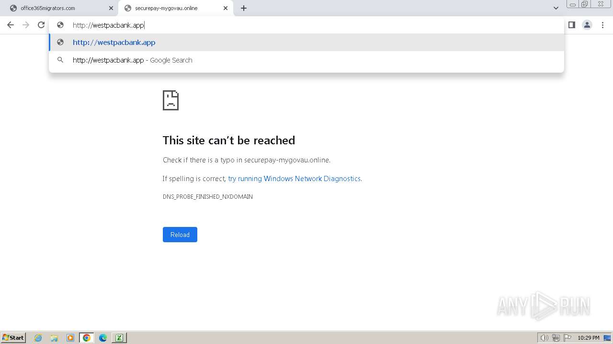Expand the tab search chevron
The height and width of the screenshot is (344, 613).
click(x=556, y=8)
